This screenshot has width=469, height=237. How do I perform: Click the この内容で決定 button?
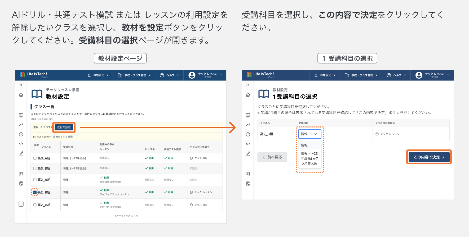(x=429, y=157)
